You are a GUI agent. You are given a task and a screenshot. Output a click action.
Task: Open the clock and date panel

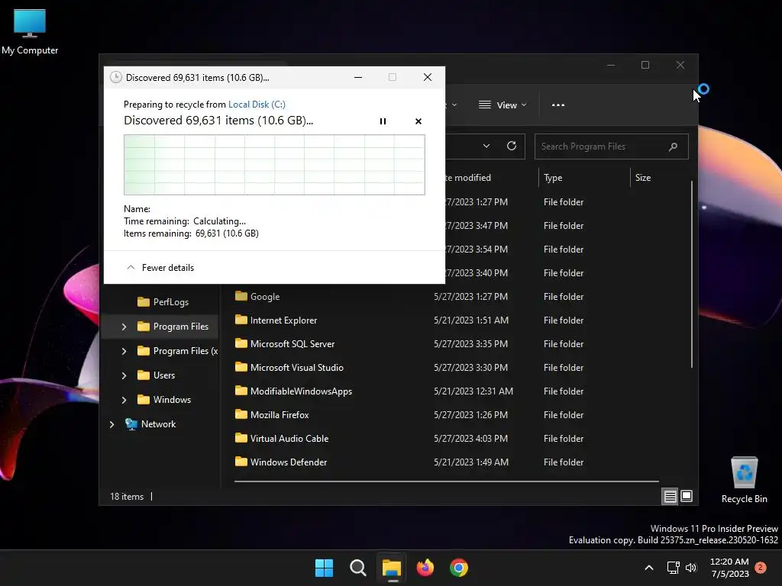coord(729,568)
